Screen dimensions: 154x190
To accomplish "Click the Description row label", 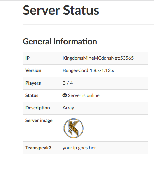I will click(37, 108).
